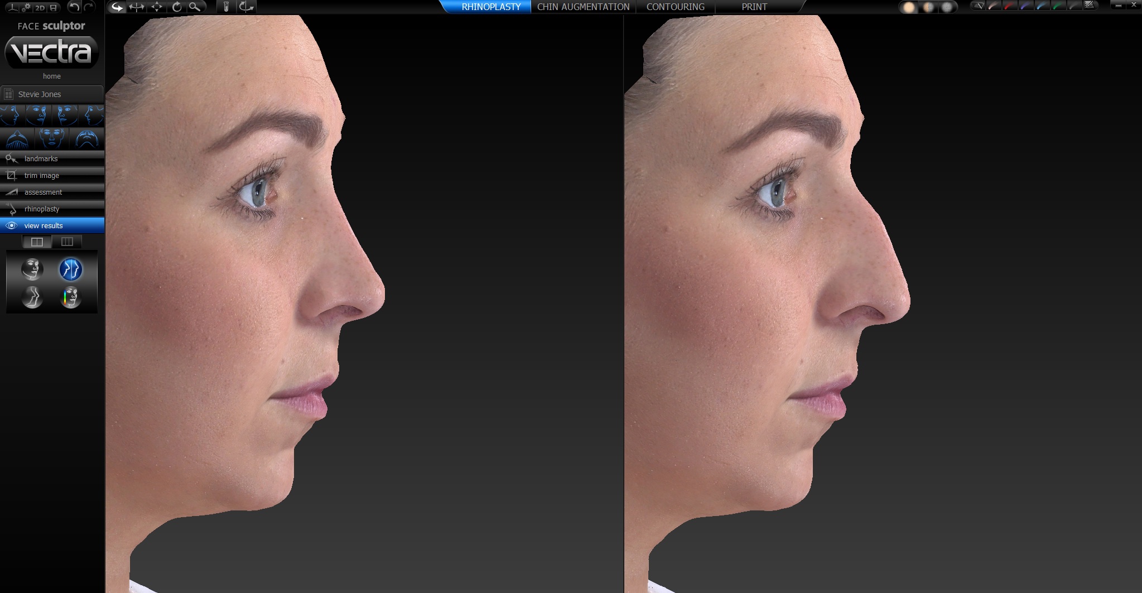Switch to the CONTOURING tab
The width and height of the screenshot is (1142, 593).
(x=675, y=7)
